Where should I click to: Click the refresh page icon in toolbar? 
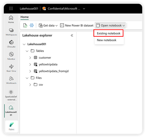click(x=25, y=26)
